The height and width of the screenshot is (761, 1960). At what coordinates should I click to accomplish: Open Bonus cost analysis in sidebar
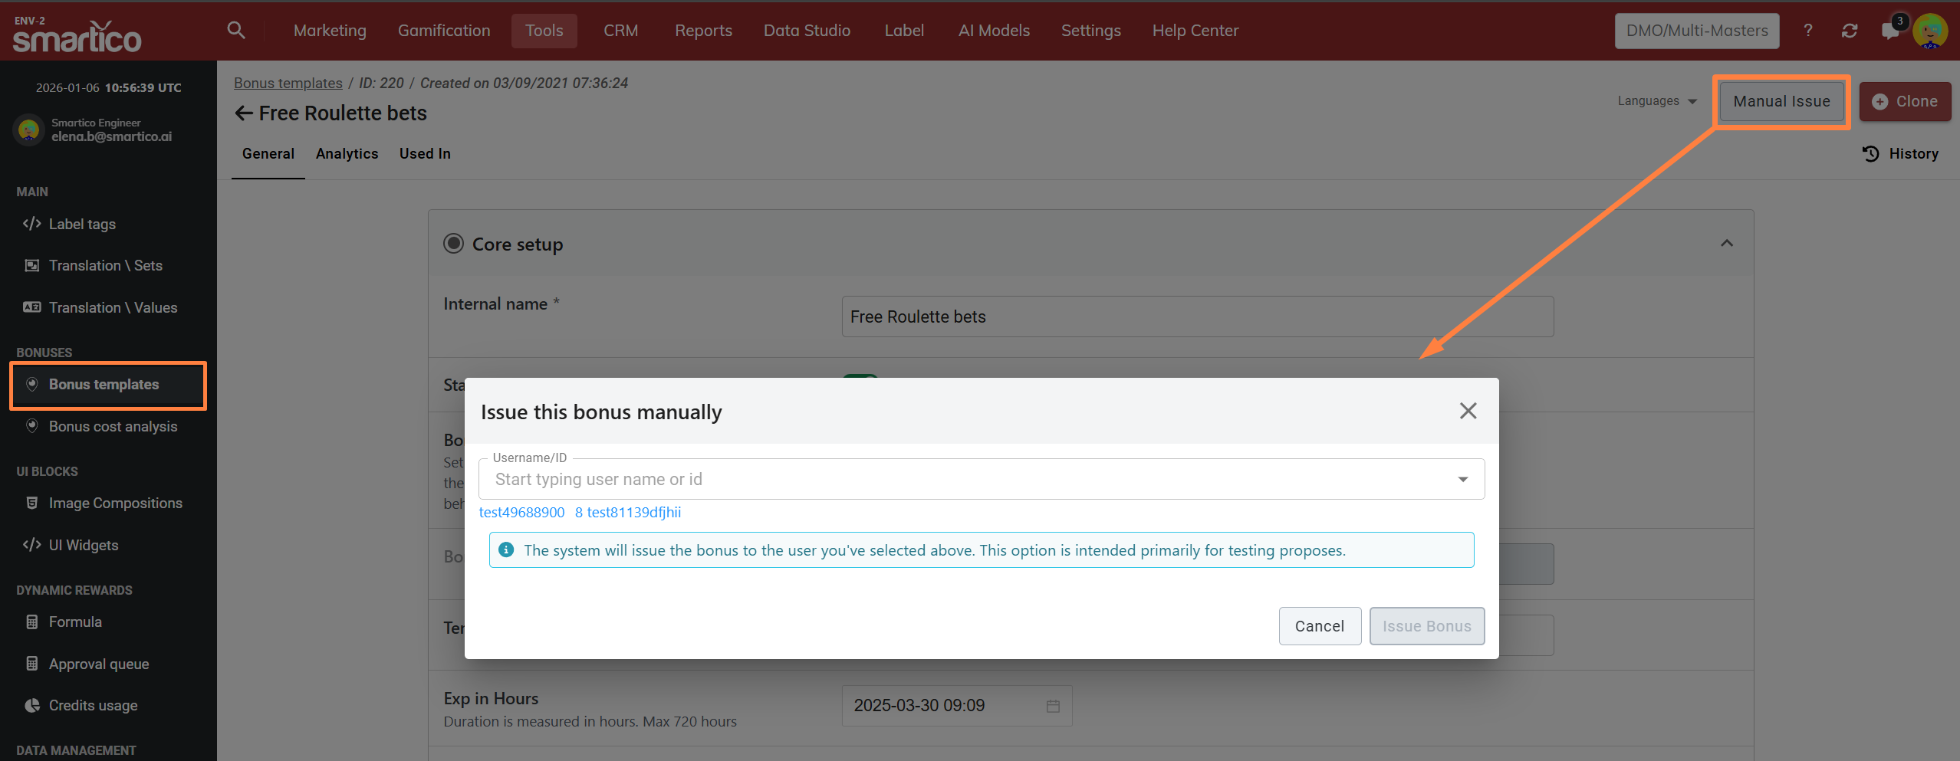(113, 427)
